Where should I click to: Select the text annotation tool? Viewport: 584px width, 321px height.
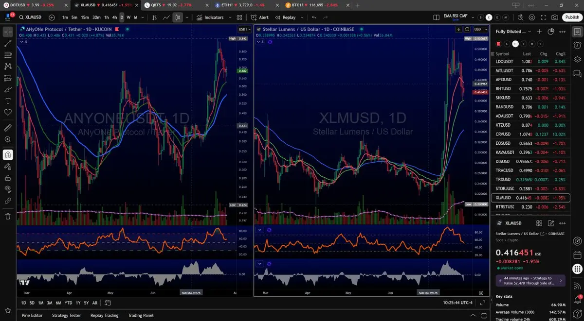tap(8, 101)
